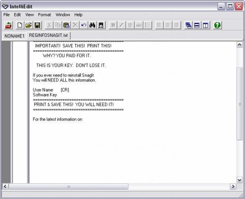Screen dimensions: 245x199
Task: Create a new document with the blank-page icon
Action: pyautogui.click(x=20, y=25)
